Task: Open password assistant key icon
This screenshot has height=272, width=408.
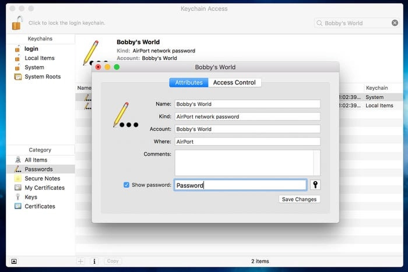Action: [315, 185]
